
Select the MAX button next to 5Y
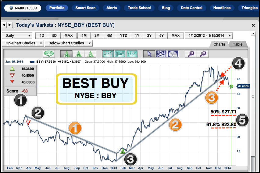pos(176,36)
